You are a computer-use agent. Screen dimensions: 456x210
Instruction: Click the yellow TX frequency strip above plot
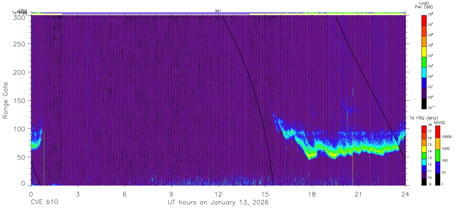click(328, 14)
